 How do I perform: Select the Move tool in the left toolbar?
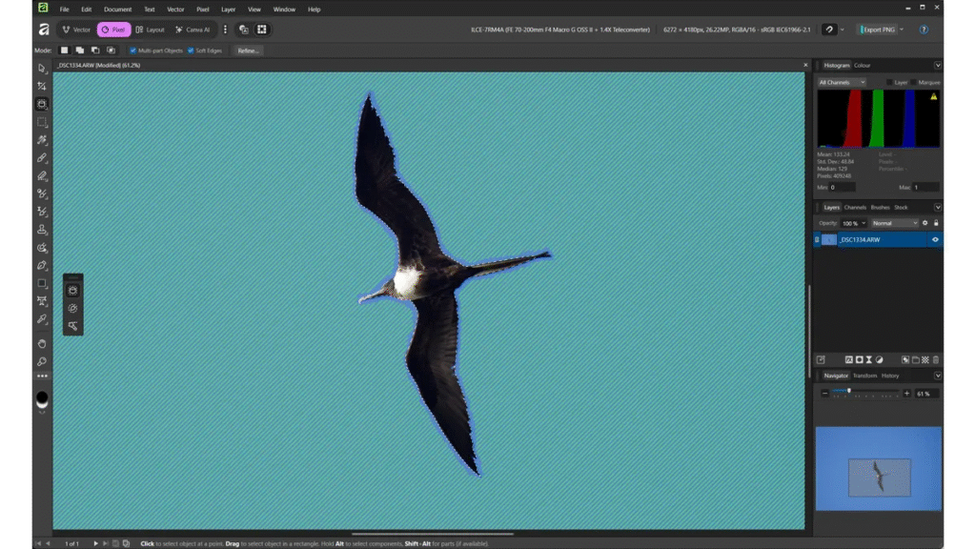pyautogui.click(x=42, y=69)
